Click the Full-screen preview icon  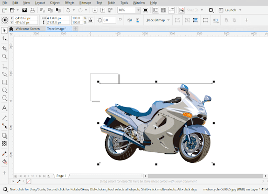(146, 10)
